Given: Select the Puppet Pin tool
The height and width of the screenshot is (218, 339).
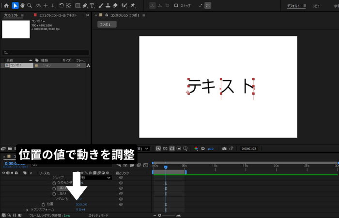Looking at the screenshot, I should [x=133, y=6].
